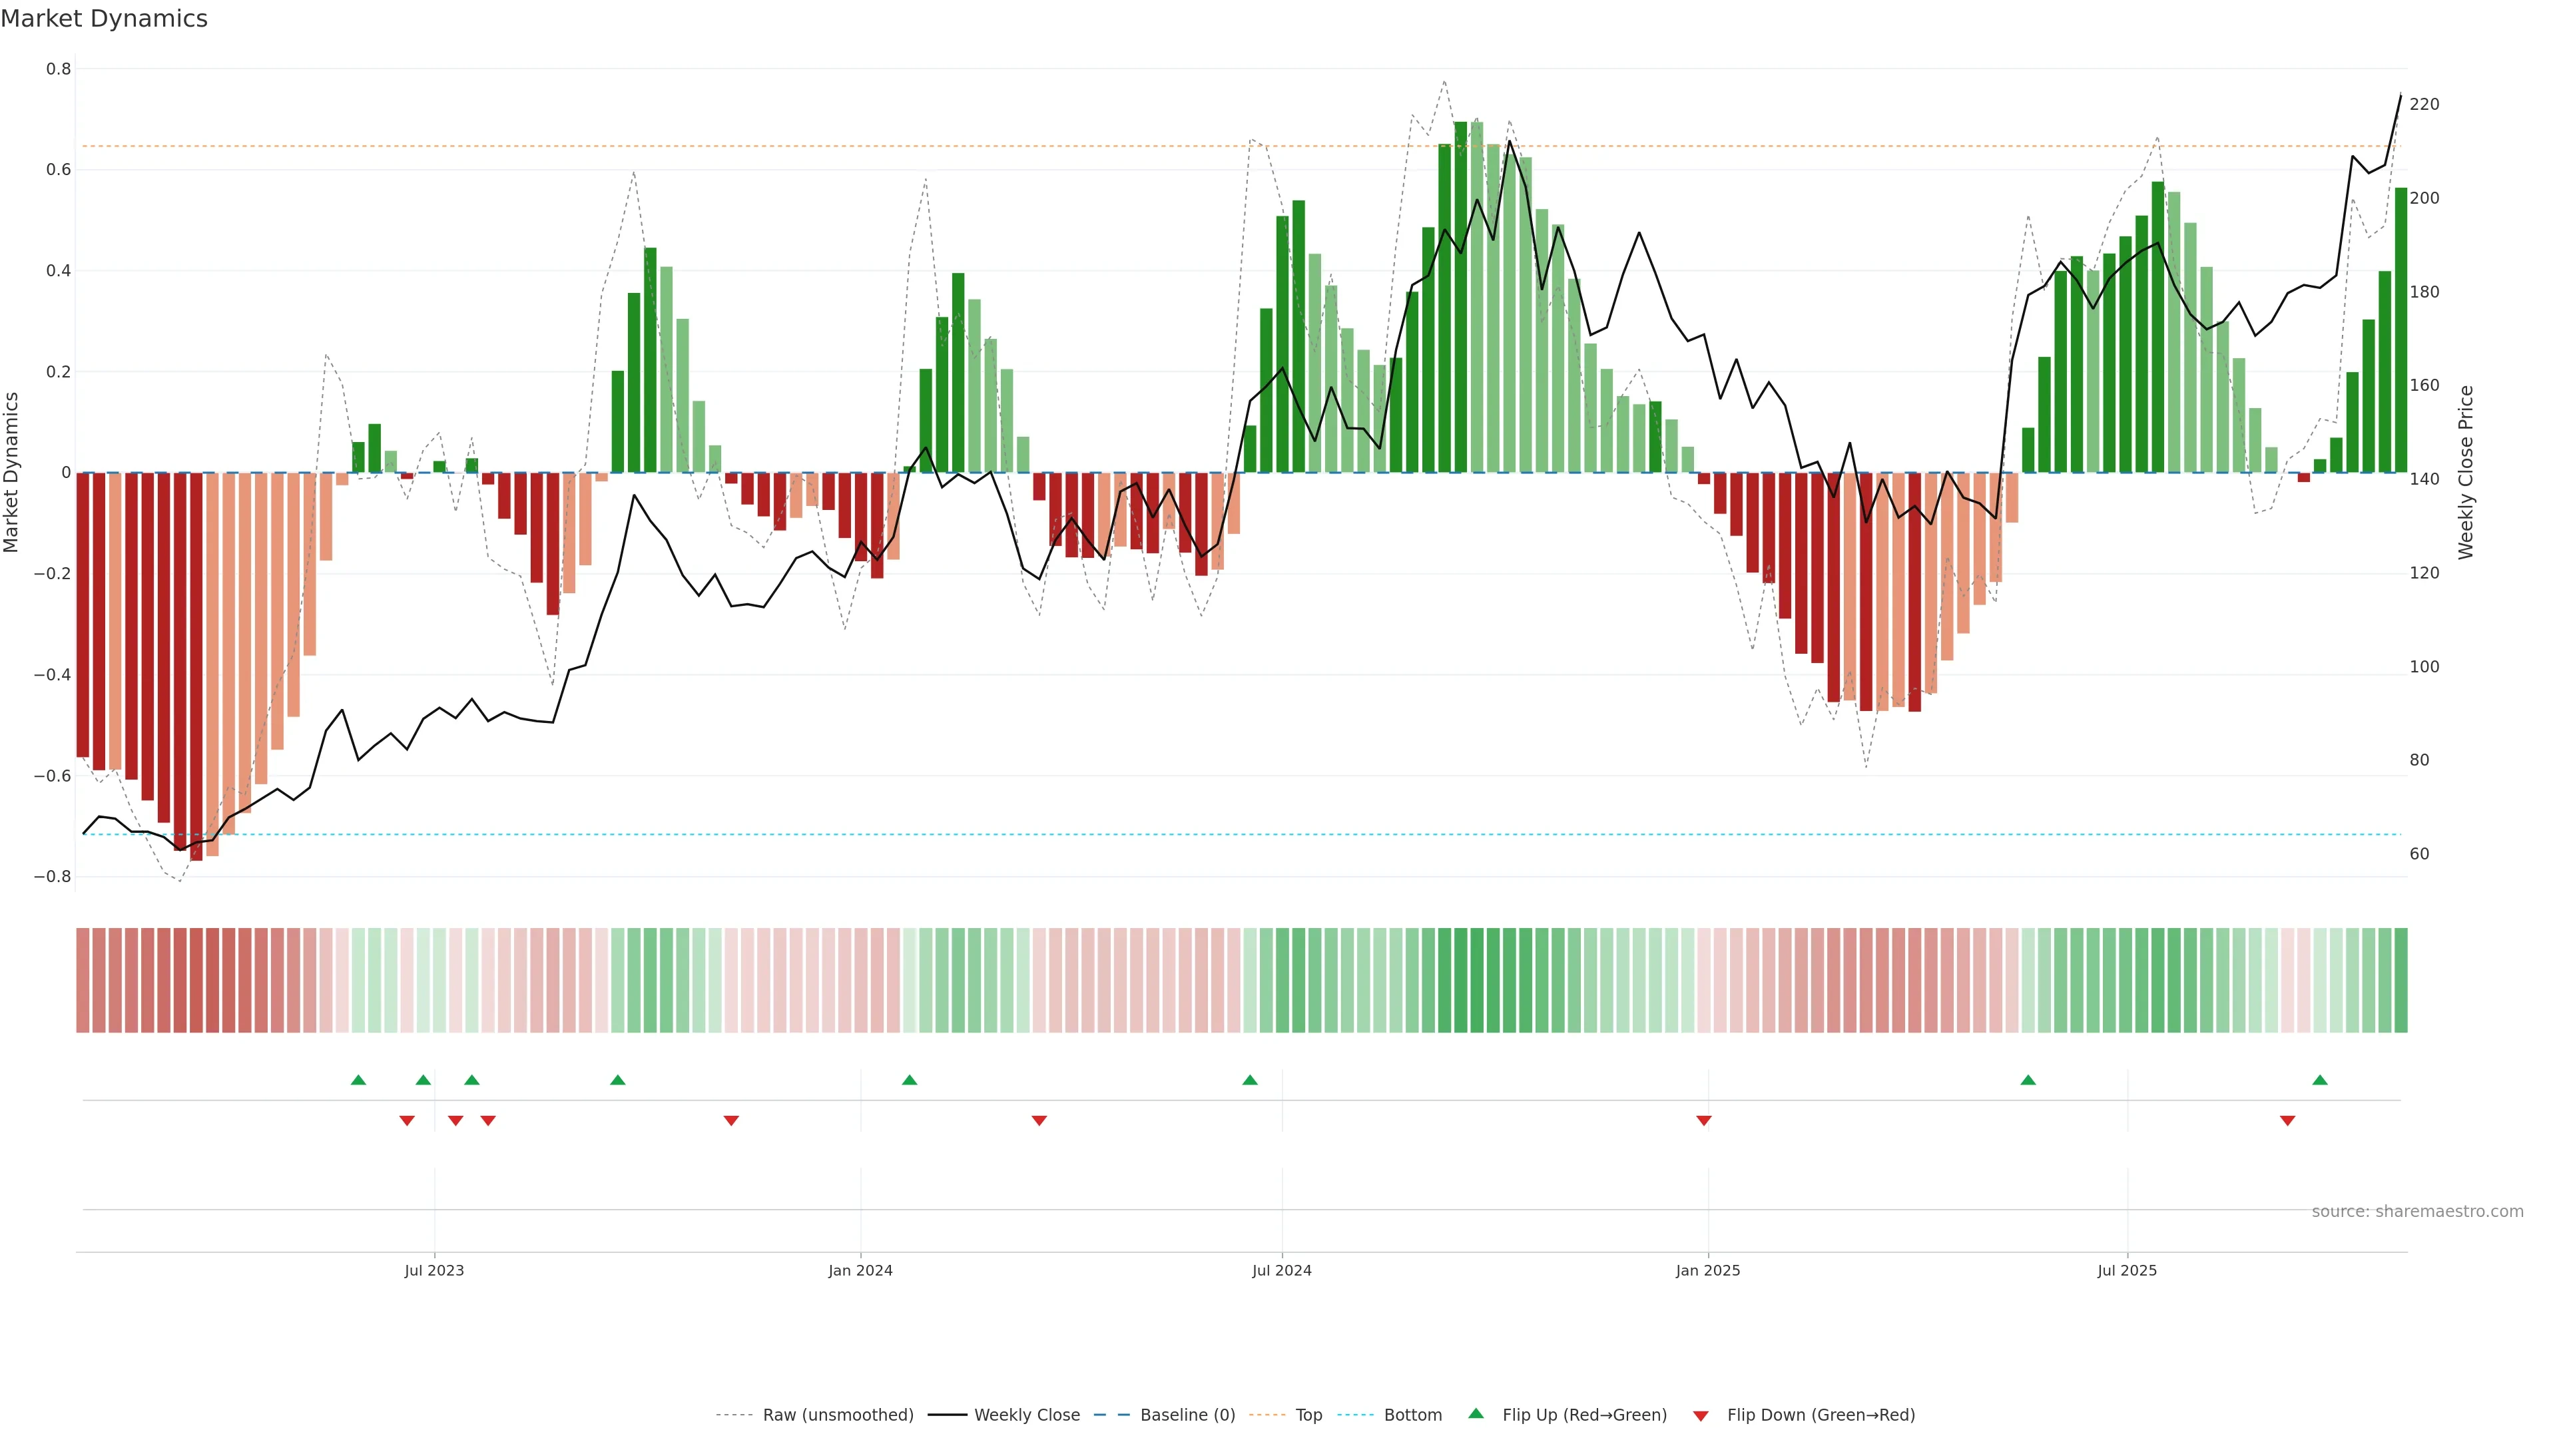Screen dimensions: 2557x1438
Task: Click the rightmost green cell in the heatmap strip
Action: tap(2400, 981)
